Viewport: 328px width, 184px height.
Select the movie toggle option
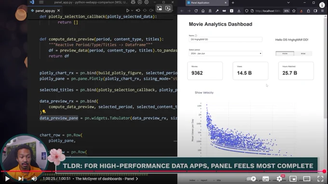[x=285, y=53]
